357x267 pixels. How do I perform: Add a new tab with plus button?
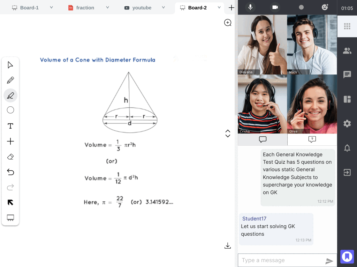pyautogui.click(x=231, y=8)
